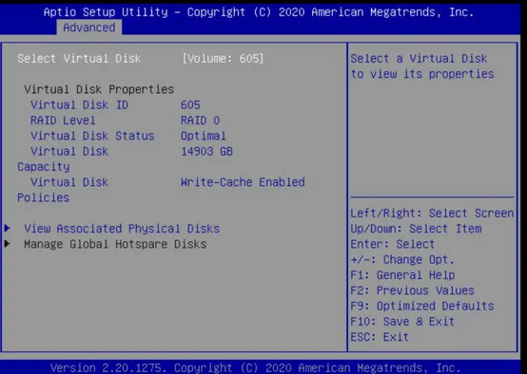Click the Virtual Disk Status label
This screenshot has width=527, height=374.
click(92, 136)
